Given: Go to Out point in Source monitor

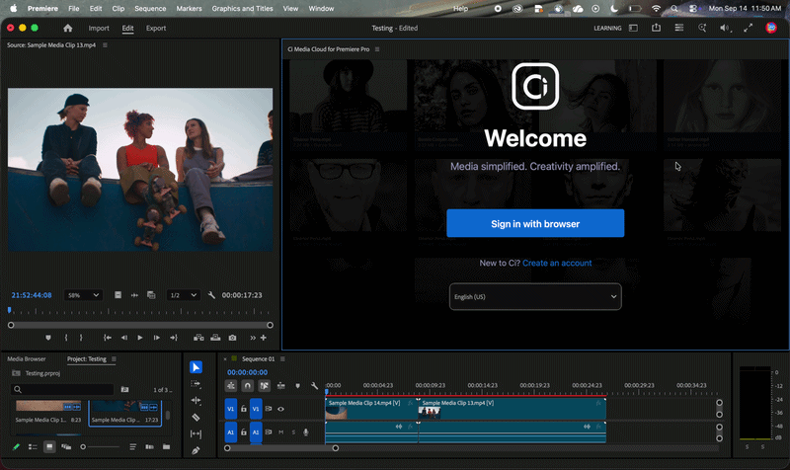Looking at the screenshot, I should click(174, 338).
